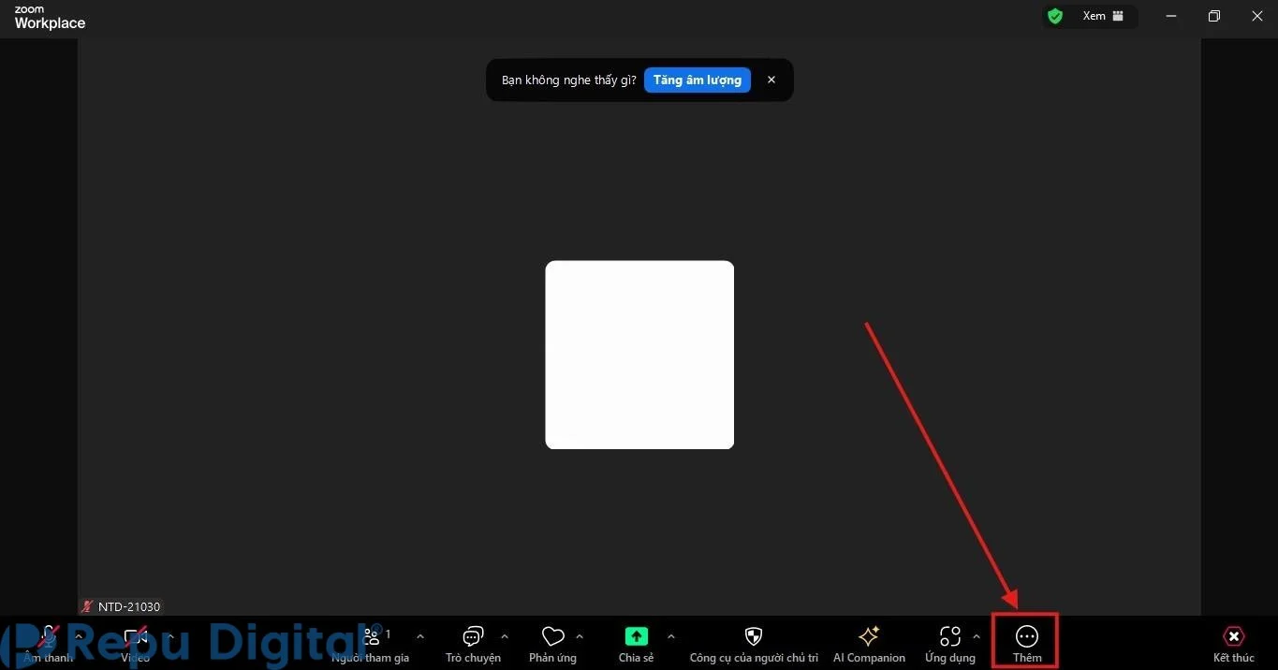Screen dimensions: 1278x670
Task: Click the white participant avatar tile
Action: click(639, 355)
